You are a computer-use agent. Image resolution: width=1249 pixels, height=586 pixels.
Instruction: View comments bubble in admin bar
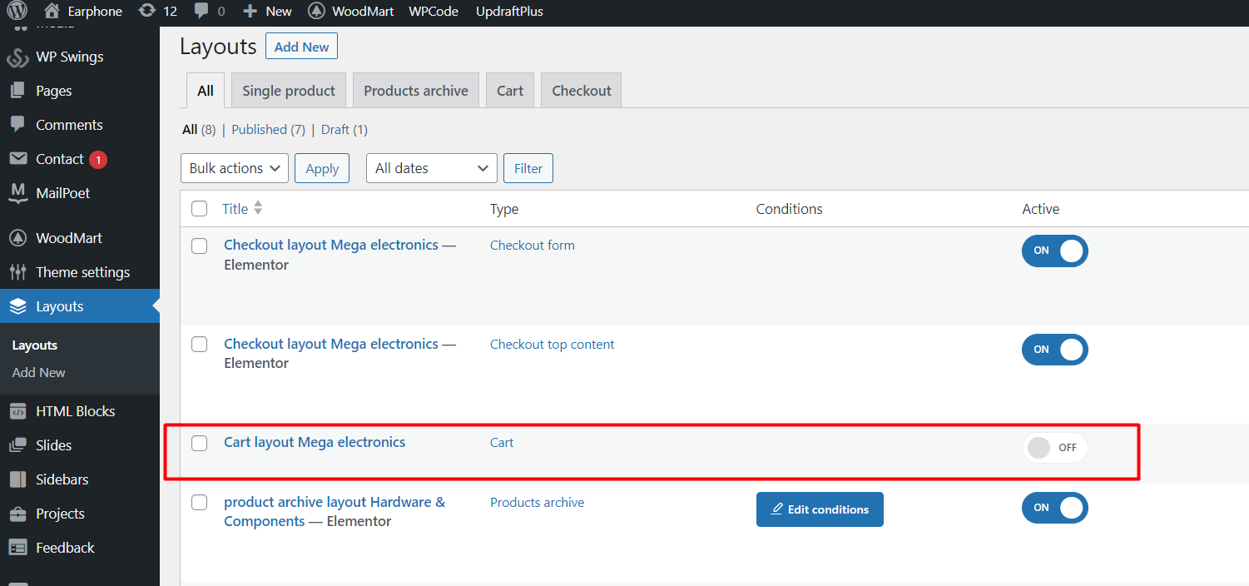pyautogui.click(x=201, y=12)
